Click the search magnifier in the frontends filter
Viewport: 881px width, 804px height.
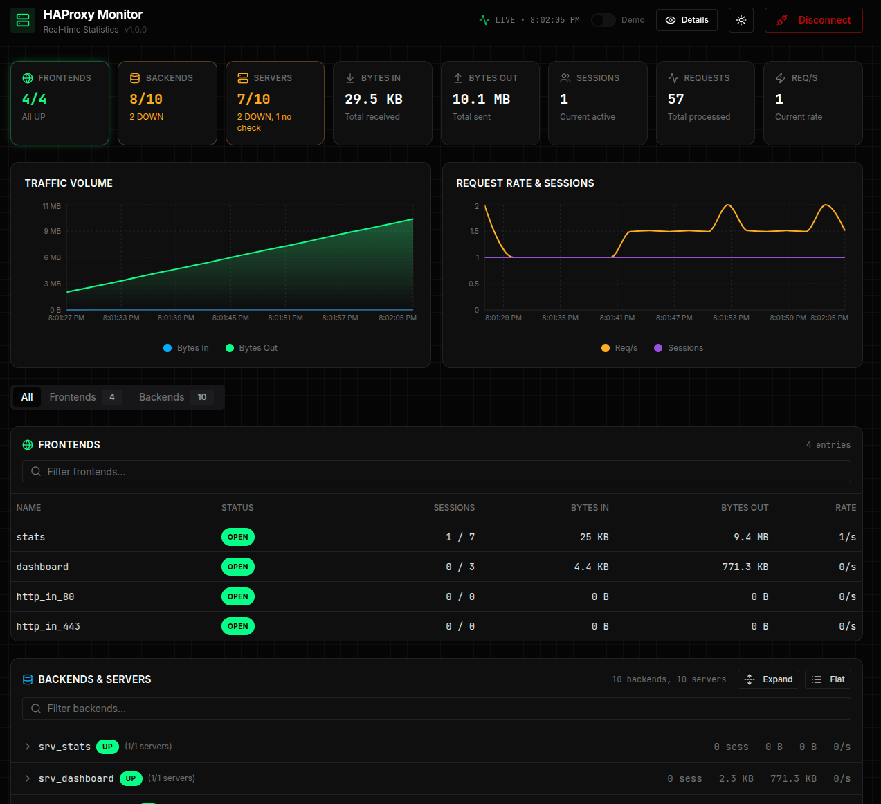point(36,471)
